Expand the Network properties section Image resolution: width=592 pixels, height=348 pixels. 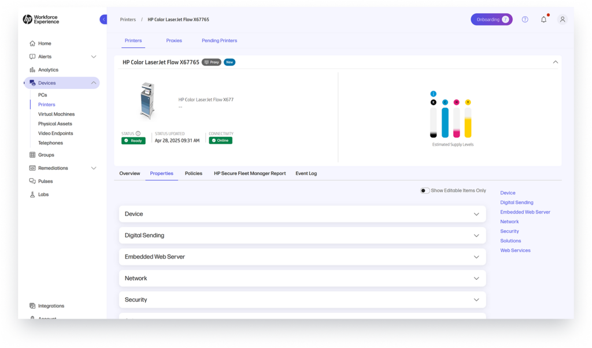302,278
